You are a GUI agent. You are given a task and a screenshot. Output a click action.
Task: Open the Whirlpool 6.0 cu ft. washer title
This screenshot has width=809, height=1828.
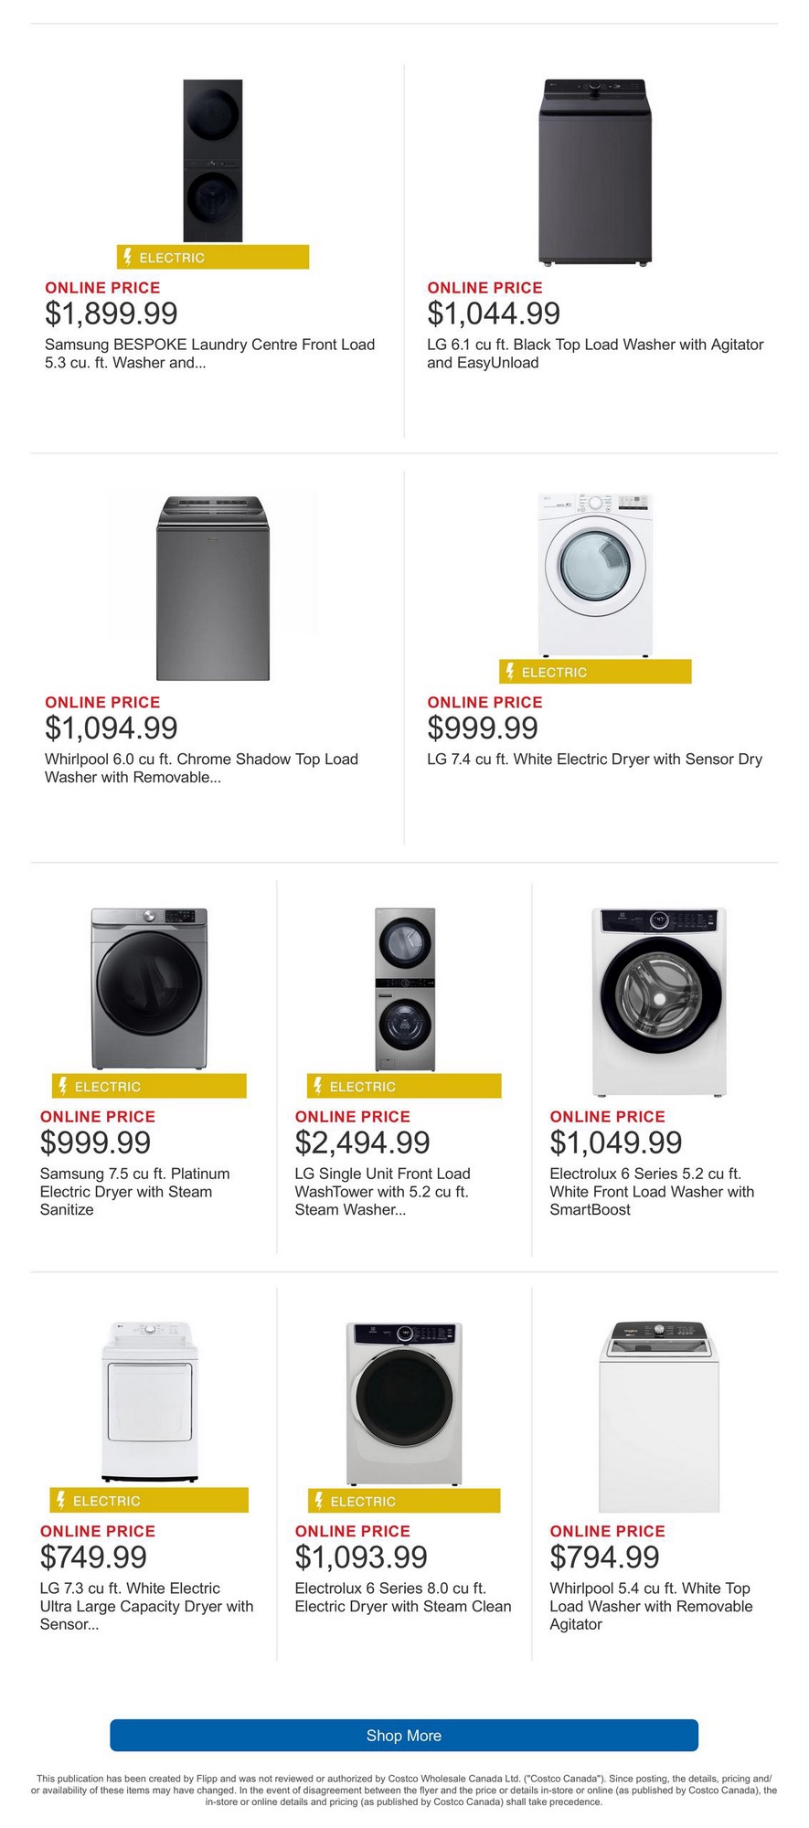click(201, 768)
